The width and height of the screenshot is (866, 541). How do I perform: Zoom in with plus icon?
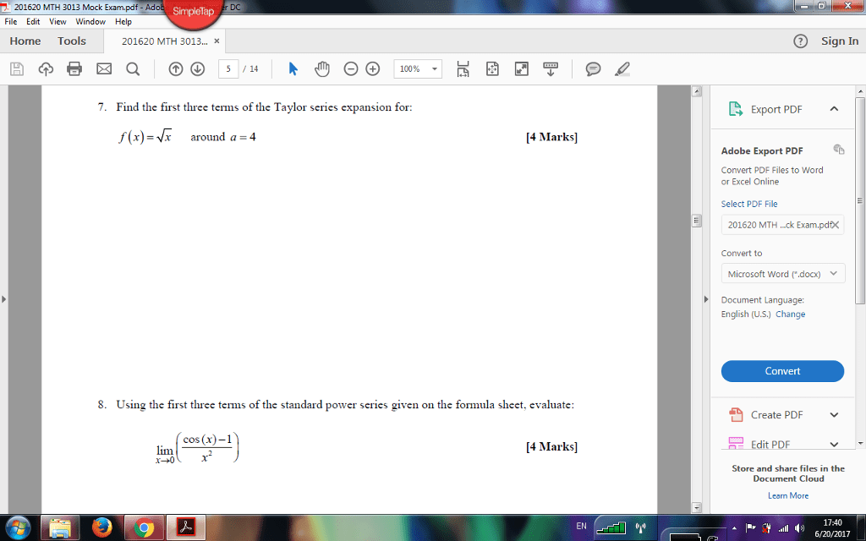pos(373,69)
